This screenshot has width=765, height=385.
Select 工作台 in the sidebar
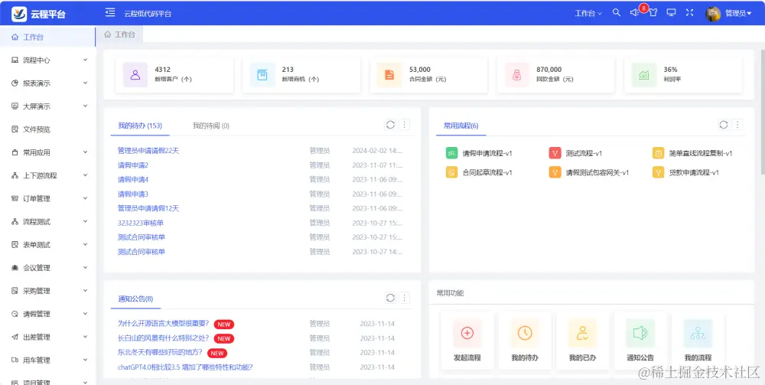coord(47,37)
